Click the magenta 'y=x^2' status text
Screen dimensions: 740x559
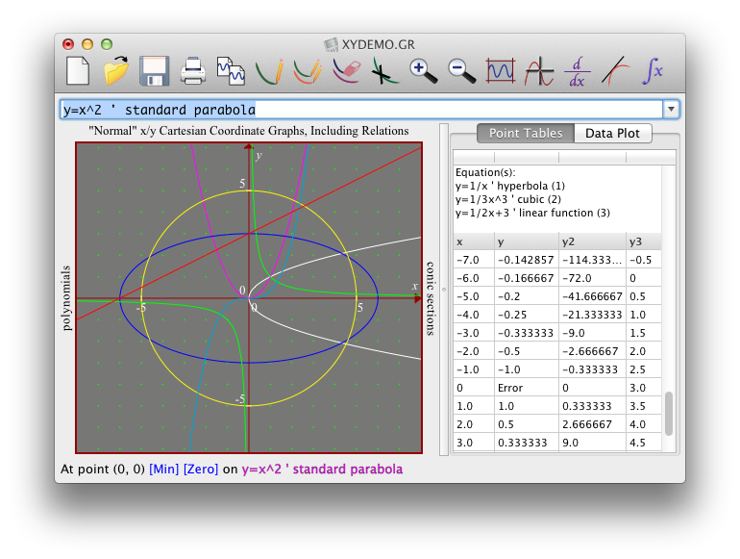pos(322,470)
